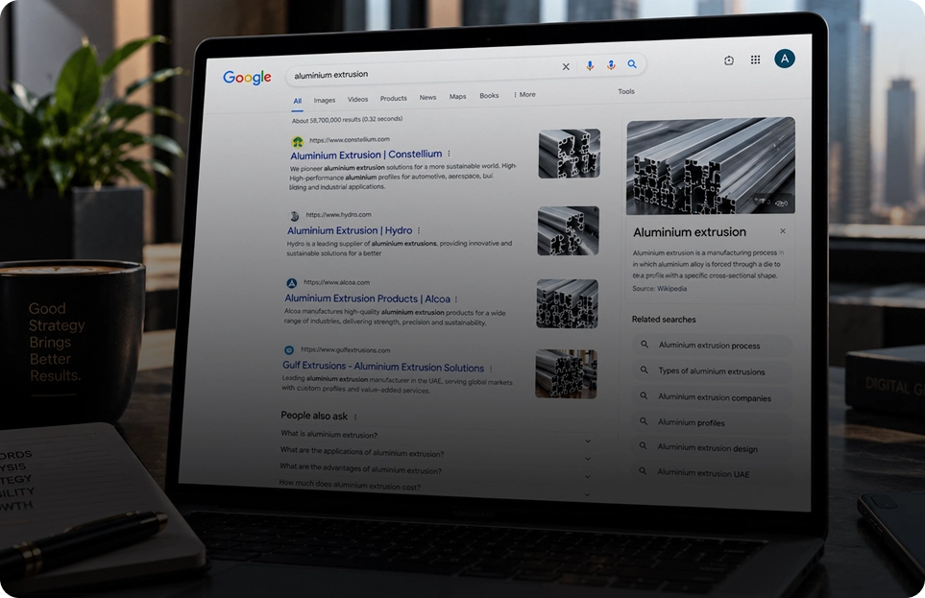Click the quick settings icon beside apps grid
Screen dimensions: 925x598
tap(729, 60)
